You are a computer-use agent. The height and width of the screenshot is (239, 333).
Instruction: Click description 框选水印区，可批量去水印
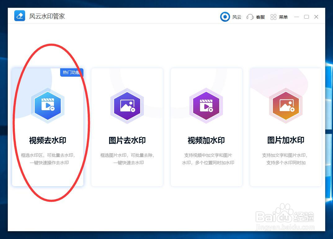(x=48, y=155)
